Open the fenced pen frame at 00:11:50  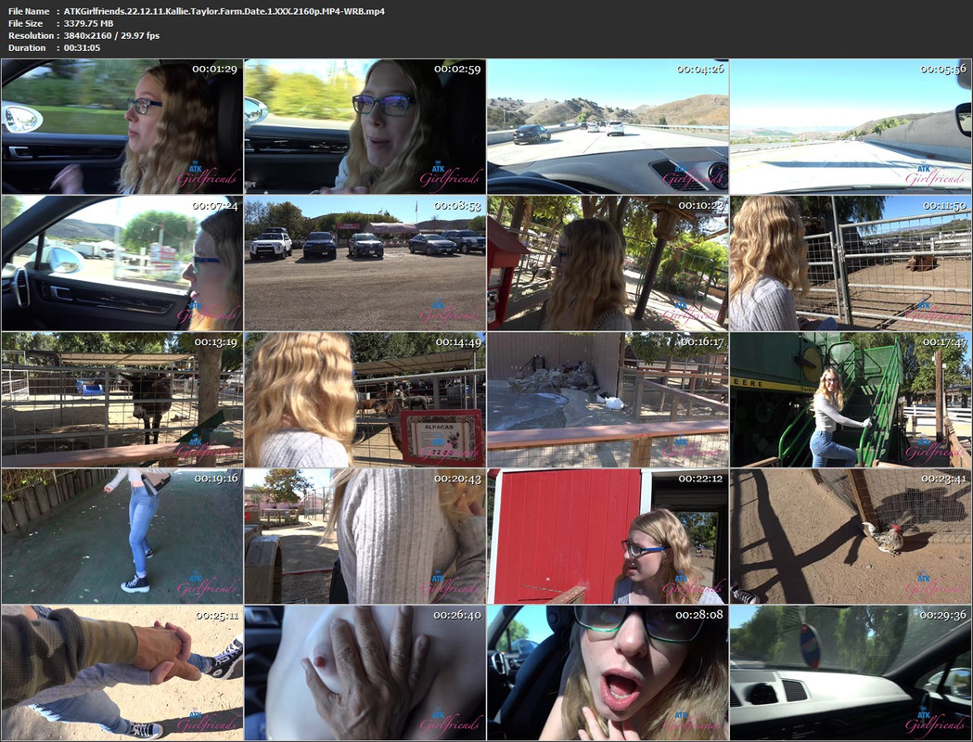tap(851, 263)
